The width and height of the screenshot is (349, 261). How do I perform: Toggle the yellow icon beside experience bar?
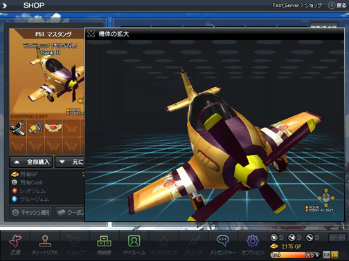coord(334,255)
